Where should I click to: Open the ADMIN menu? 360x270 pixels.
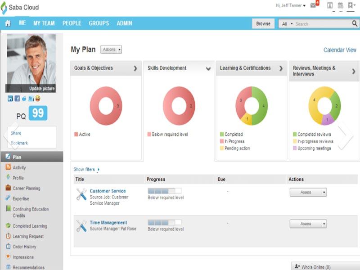point(125,23)
